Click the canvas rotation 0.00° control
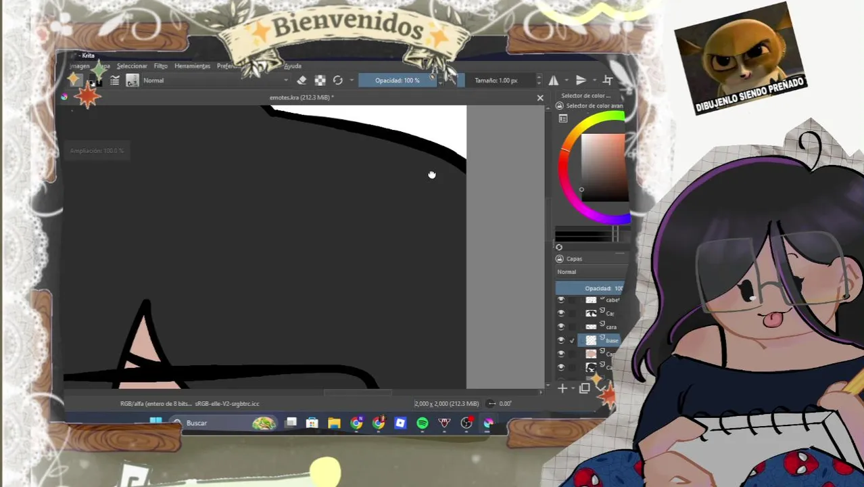 [x=500, y=404]
